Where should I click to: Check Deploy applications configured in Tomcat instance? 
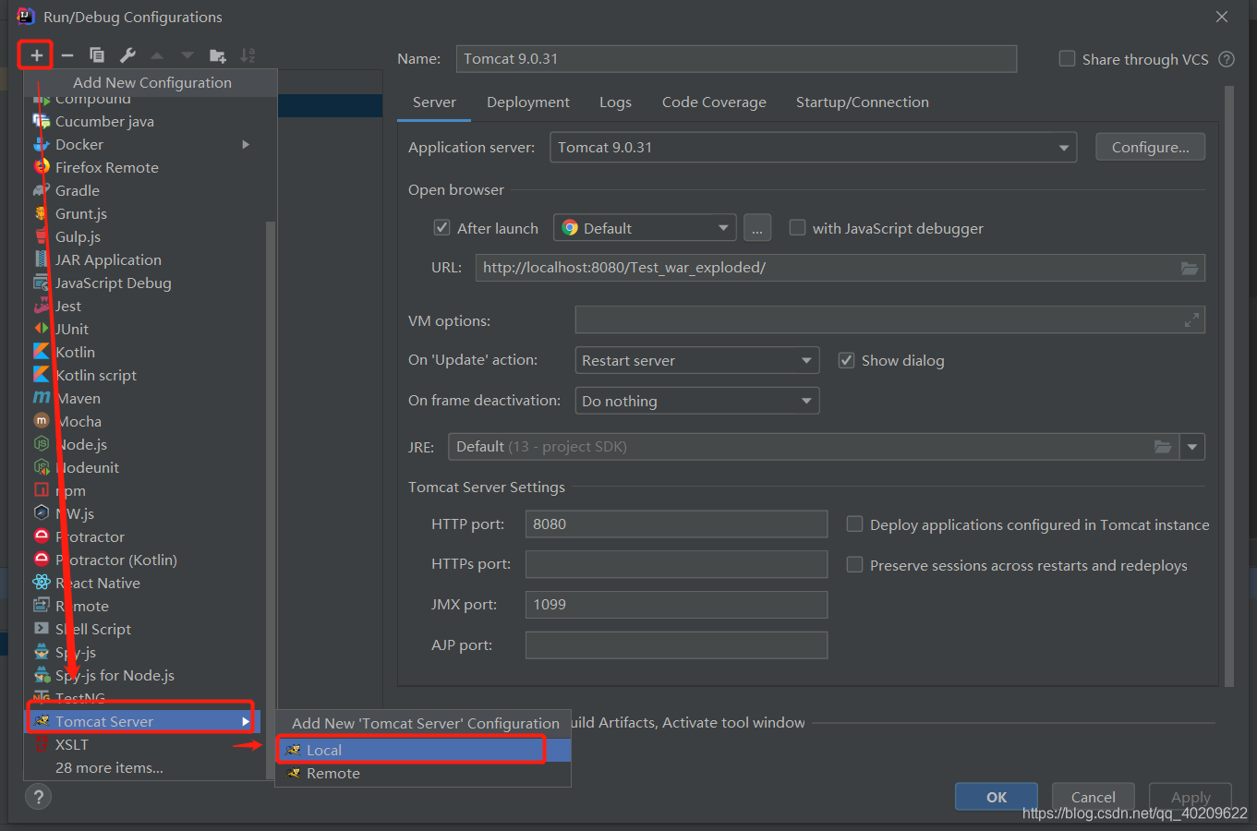(x=855, y=524)
